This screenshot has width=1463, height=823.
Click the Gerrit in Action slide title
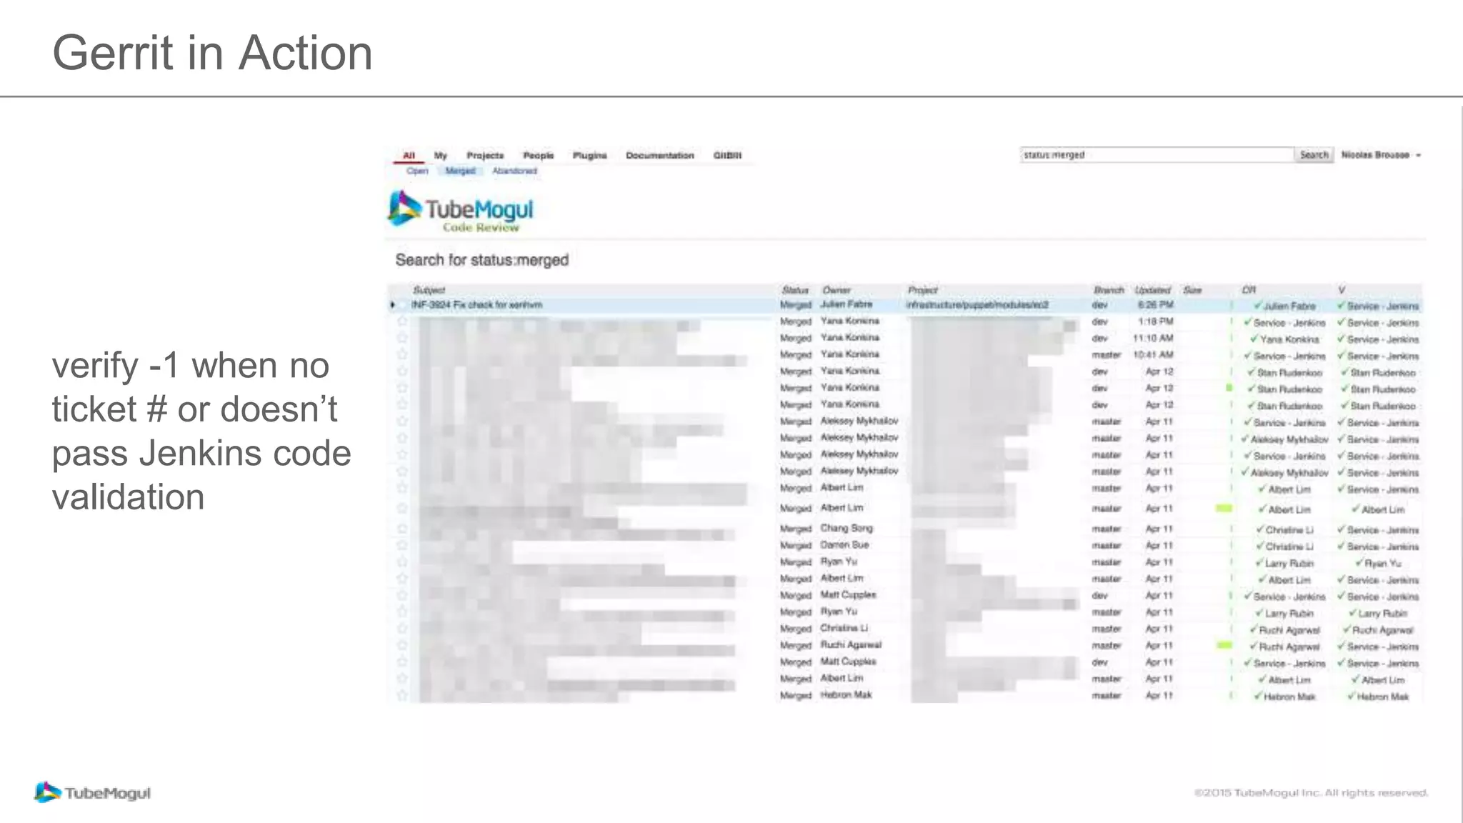pos(212,53)
